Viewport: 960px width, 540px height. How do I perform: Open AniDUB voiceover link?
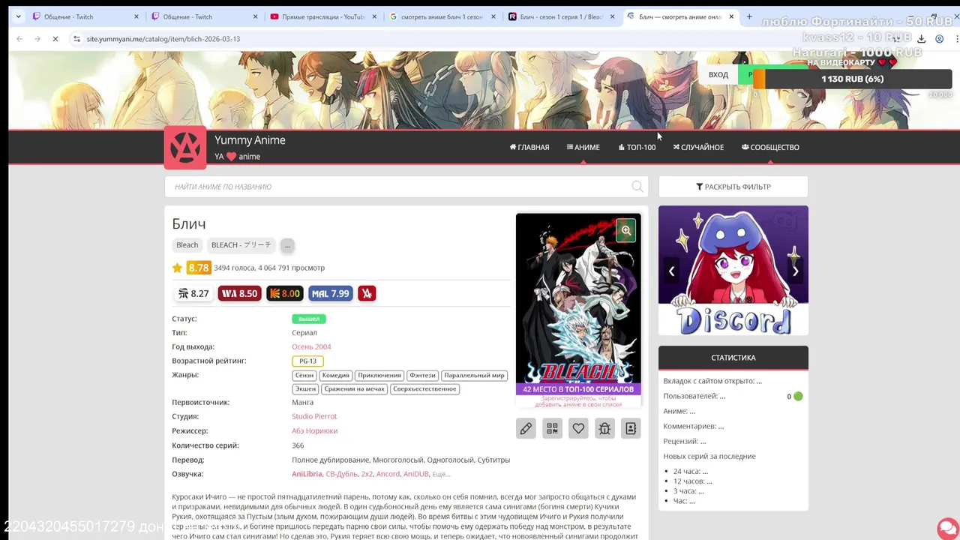click(x=416, y=474)
